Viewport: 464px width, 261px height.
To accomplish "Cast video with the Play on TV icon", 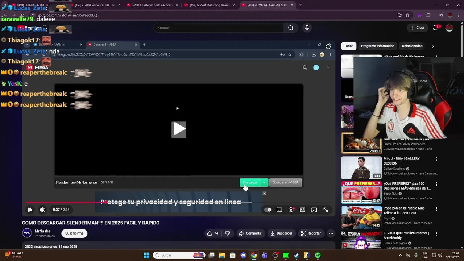I will (x=314, y=210).
